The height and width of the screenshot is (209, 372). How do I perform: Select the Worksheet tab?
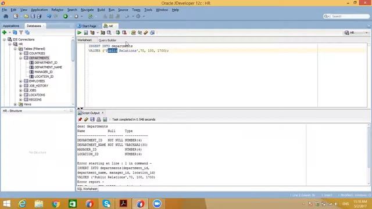click(x=84, y=40)
